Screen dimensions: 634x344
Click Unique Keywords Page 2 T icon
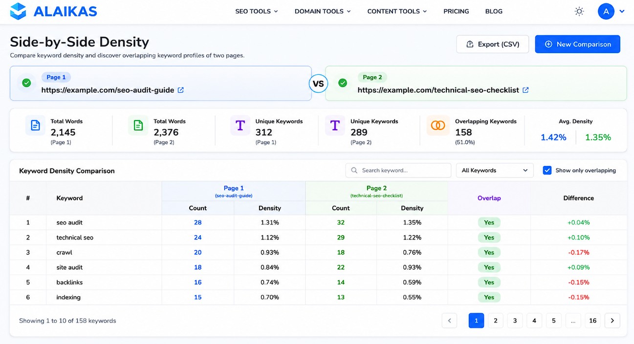click(x=335, y=125)
